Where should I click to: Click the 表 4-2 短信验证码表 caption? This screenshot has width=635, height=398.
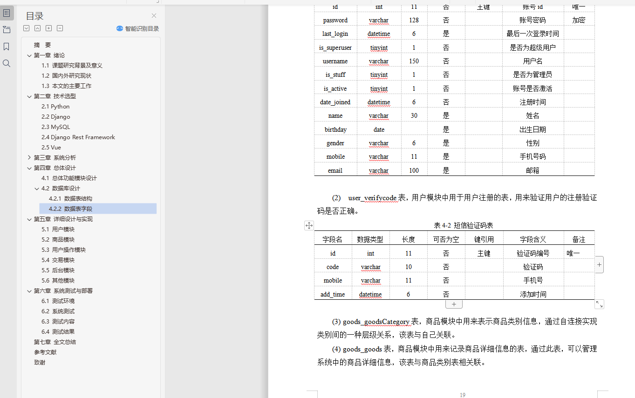[463, 225]
